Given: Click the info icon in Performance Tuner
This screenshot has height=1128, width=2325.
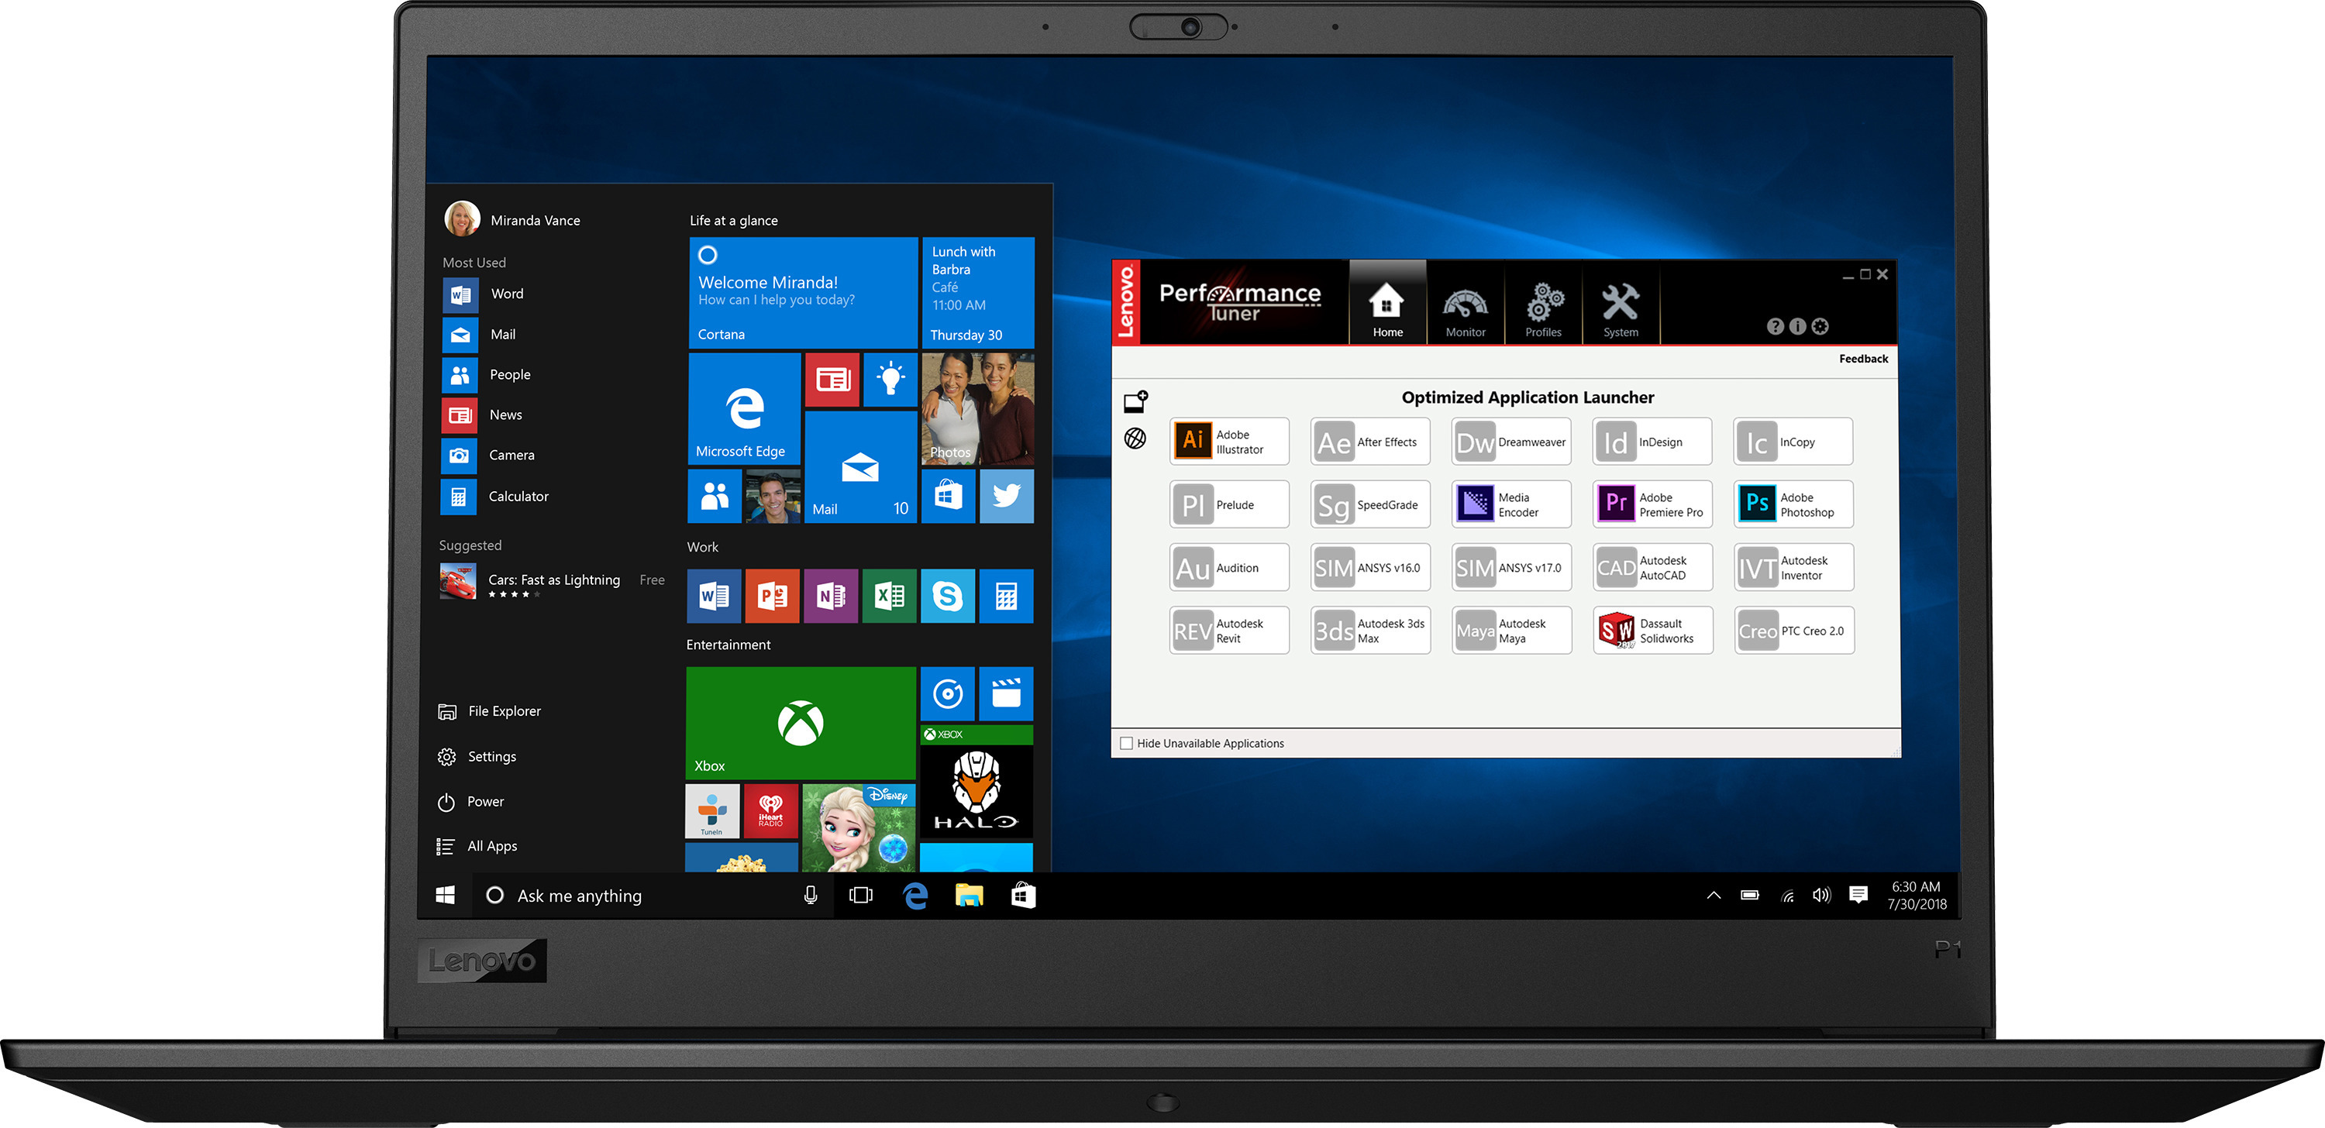Looking at the screenshot, I should coord(1797,327).
